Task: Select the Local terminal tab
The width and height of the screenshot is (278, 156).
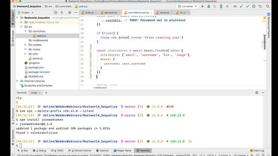Action: pyautogui.click(x=34, y=93)
